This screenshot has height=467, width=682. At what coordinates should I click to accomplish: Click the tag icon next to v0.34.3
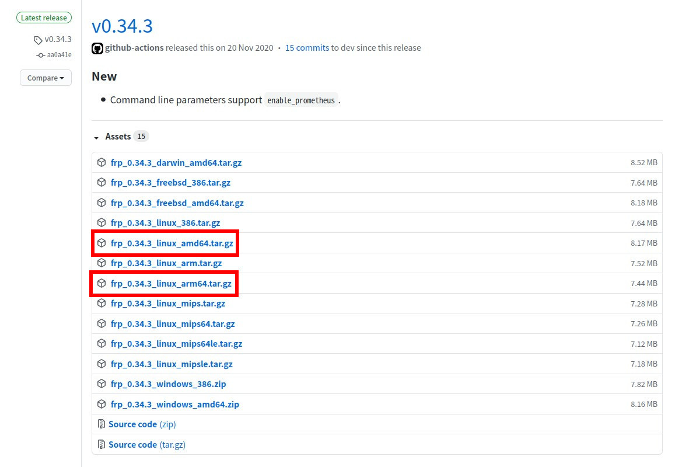click(x=38, y=40)
